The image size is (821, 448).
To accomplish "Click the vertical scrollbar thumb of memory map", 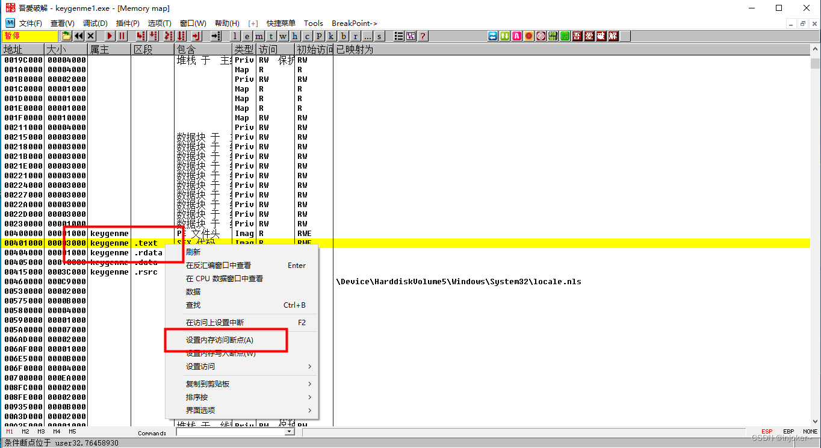I will click(x=815, y=64).
